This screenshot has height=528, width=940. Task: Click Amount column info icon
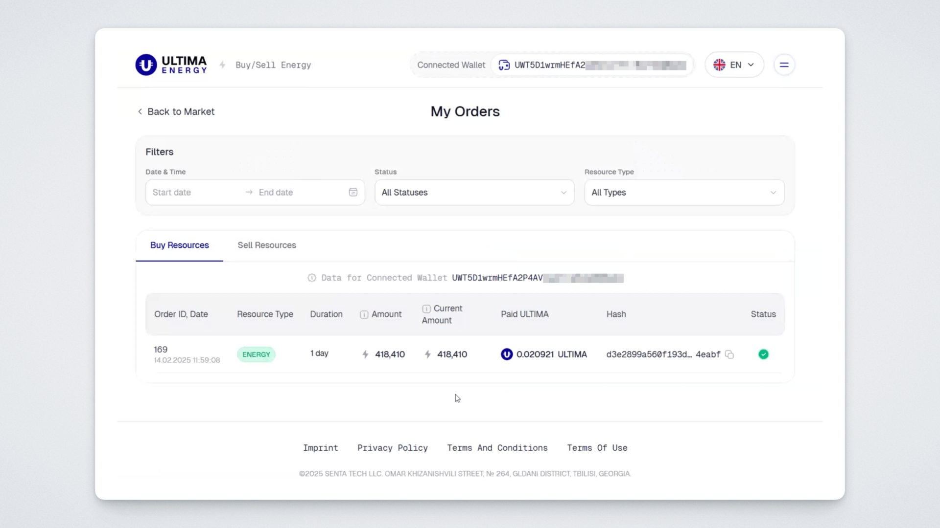[x=364, y=314]
